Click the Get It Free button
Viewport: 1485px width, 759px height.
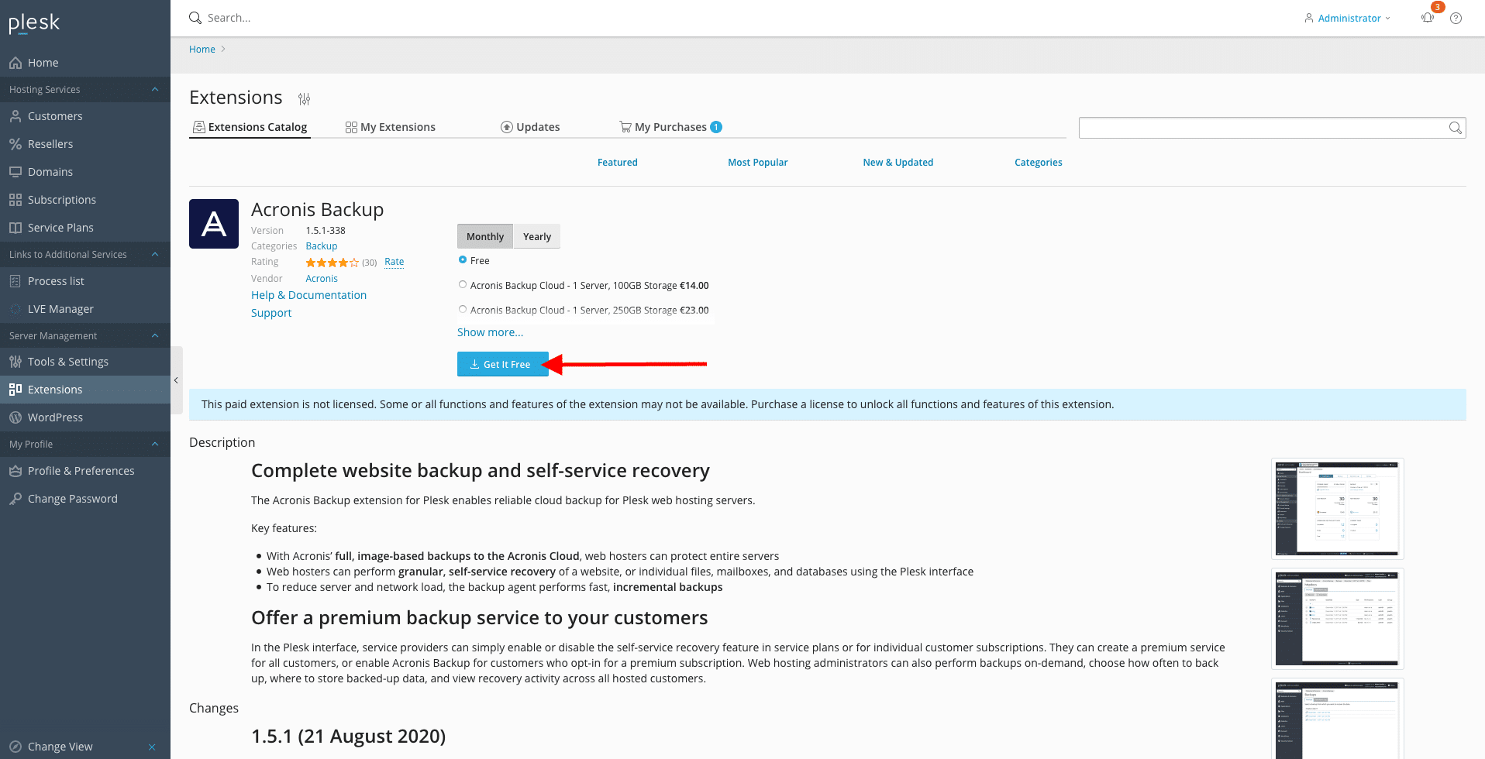pyautogui.click(x=503, y=364)
